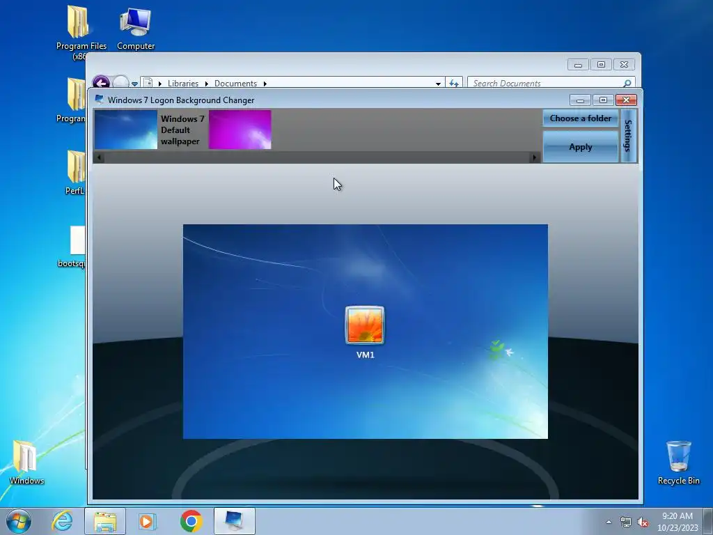The height and width of the screenshot is (535, 713).
Task: Expand arrow after Libraries in address bar
Action: point(206,84)
